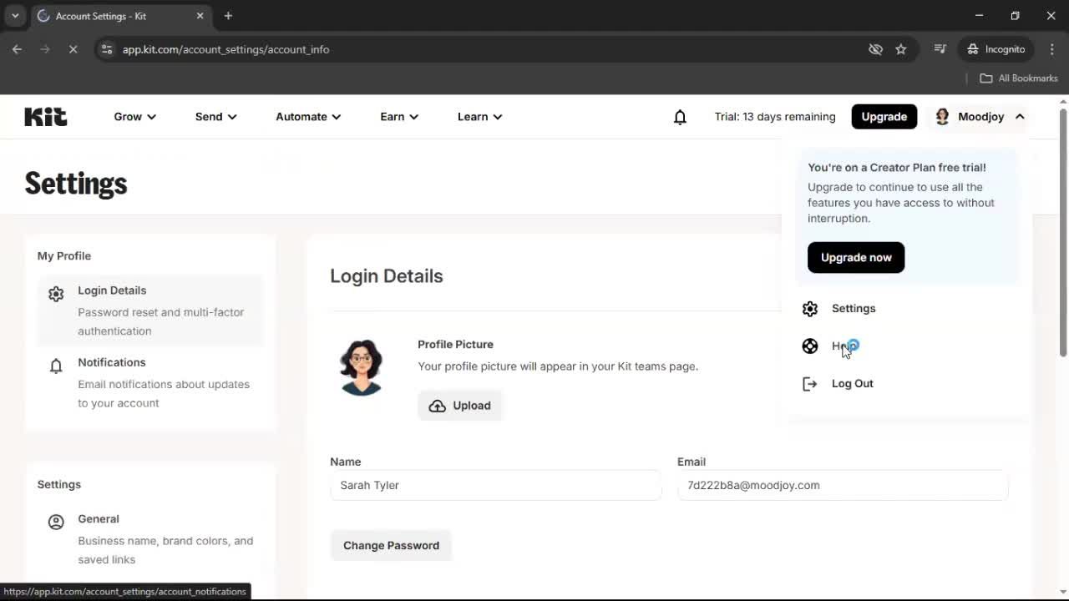The image size is (1069, 601).
Task: Click the Log Out icon in the account menu
Action: (809, 383)
